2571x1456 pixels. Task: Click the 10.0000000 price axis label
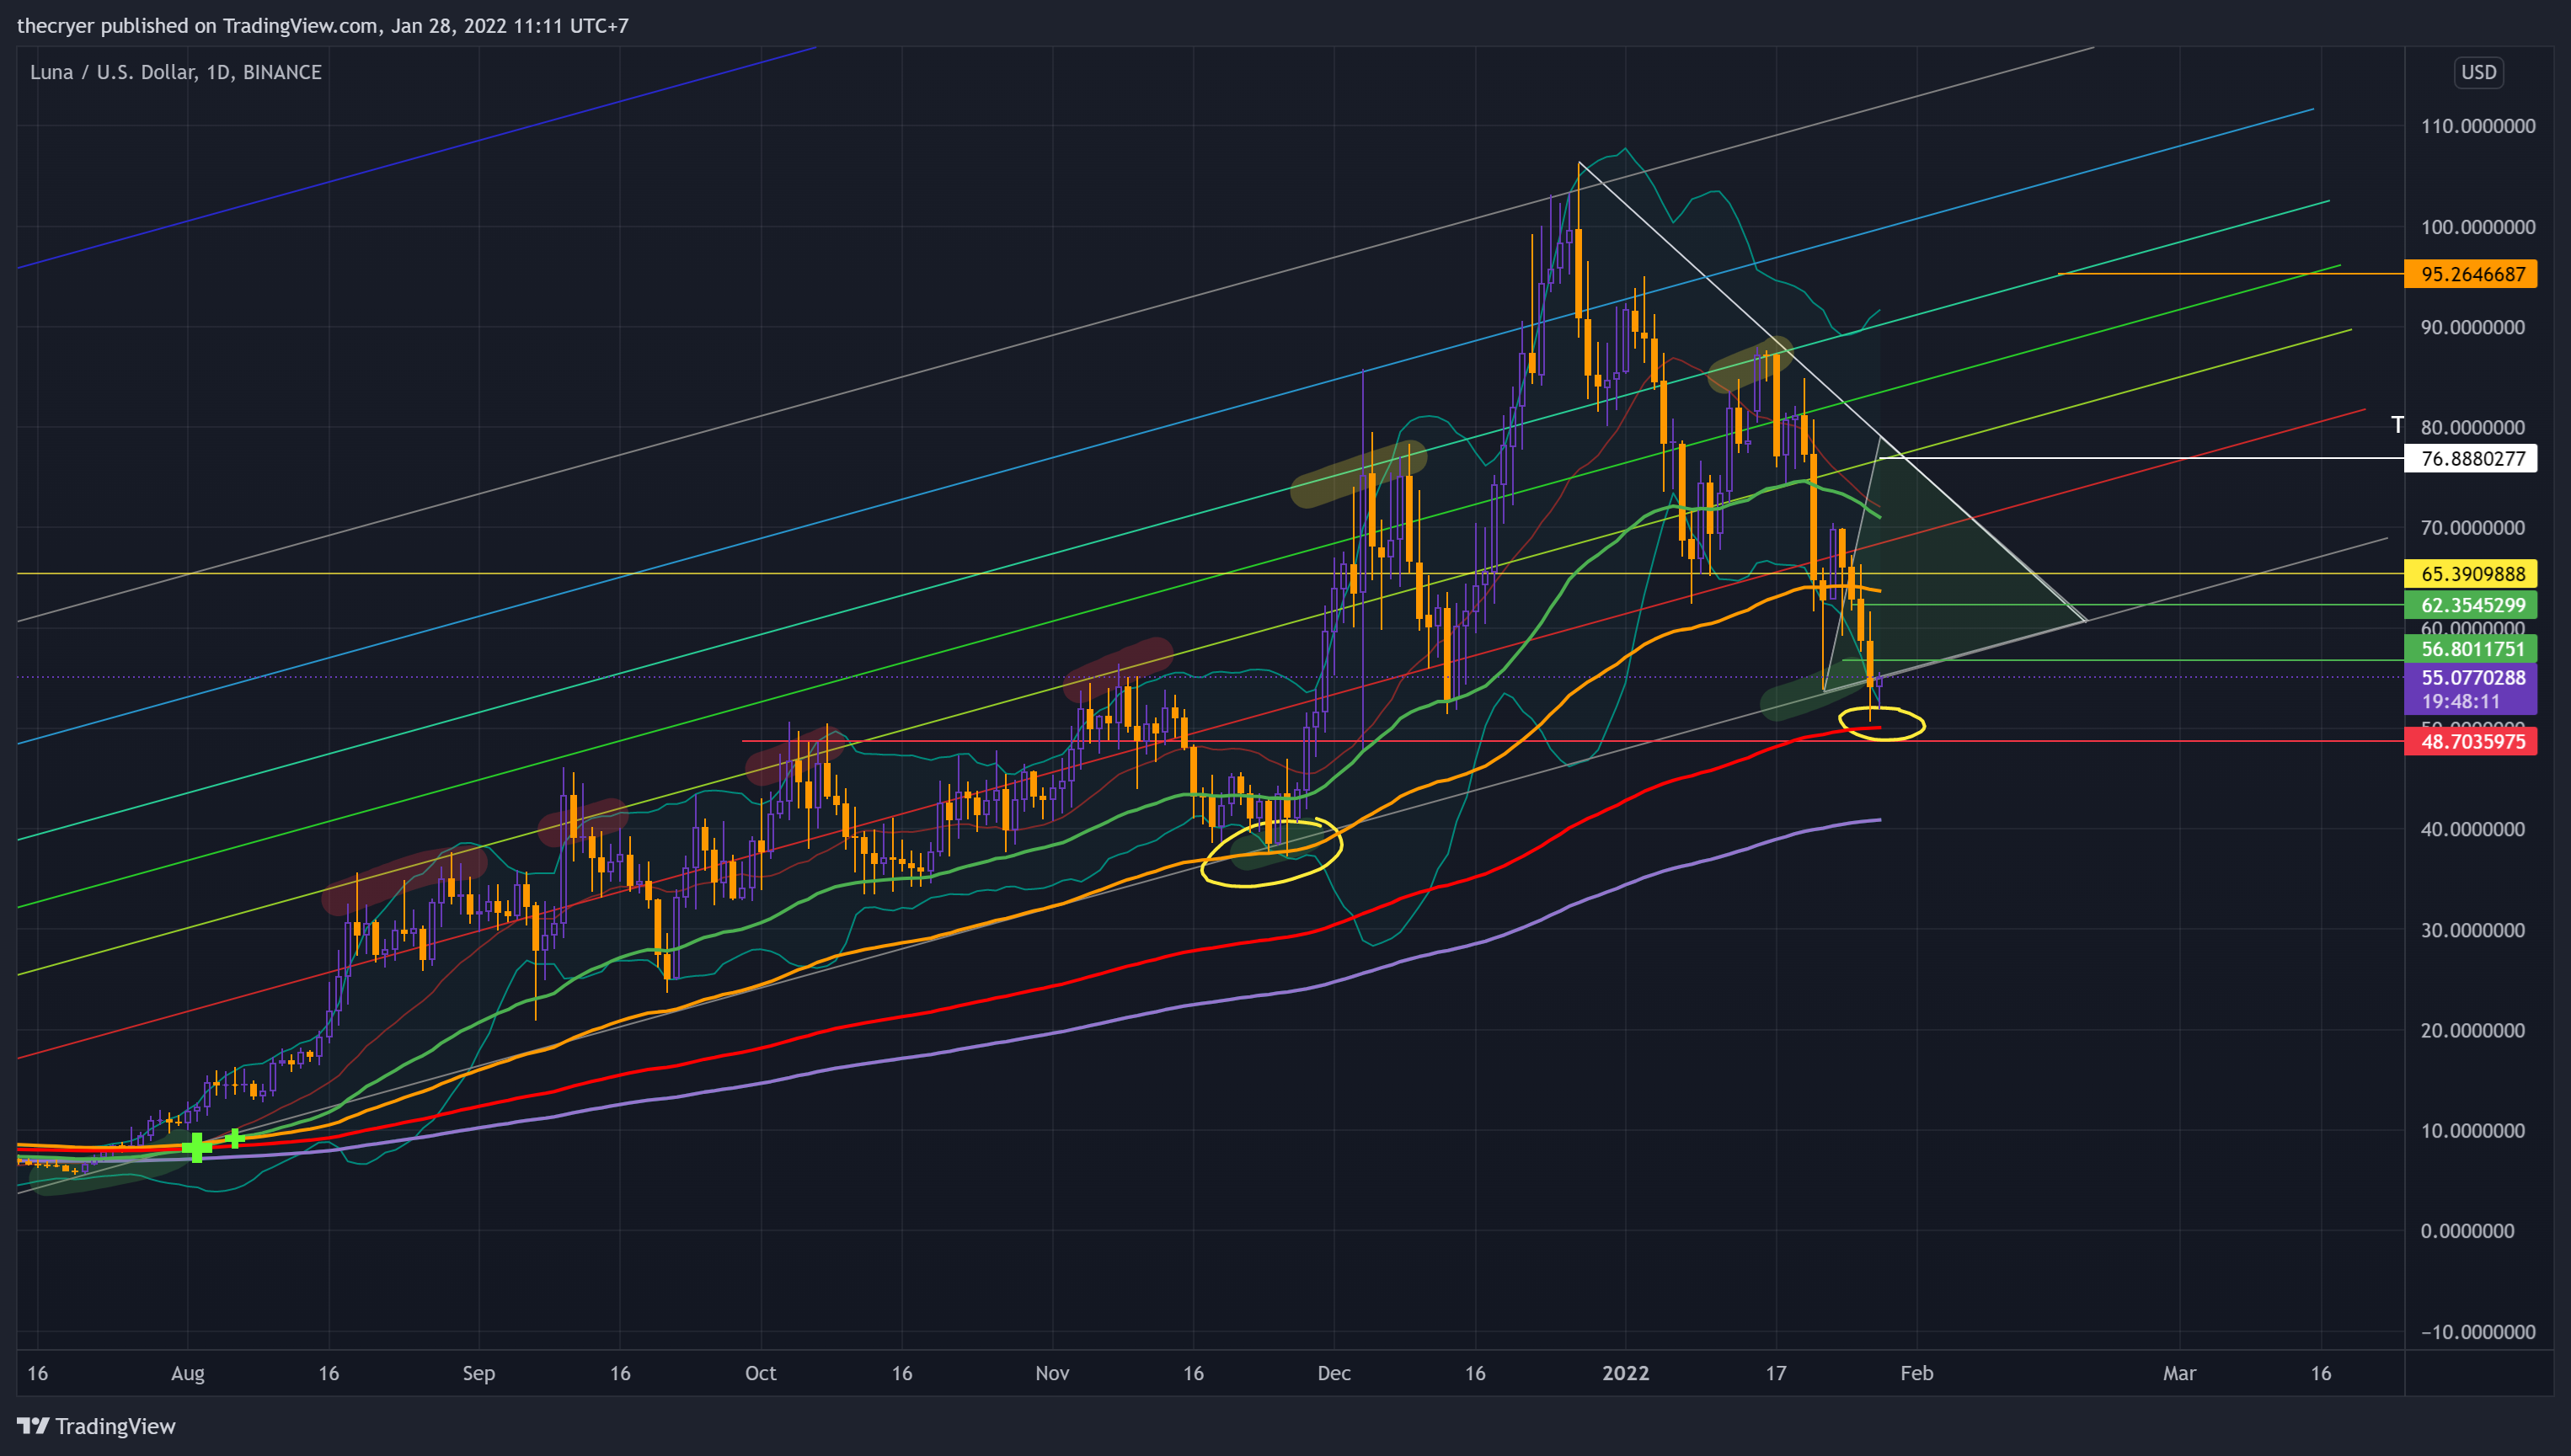coord(2472,1131)
